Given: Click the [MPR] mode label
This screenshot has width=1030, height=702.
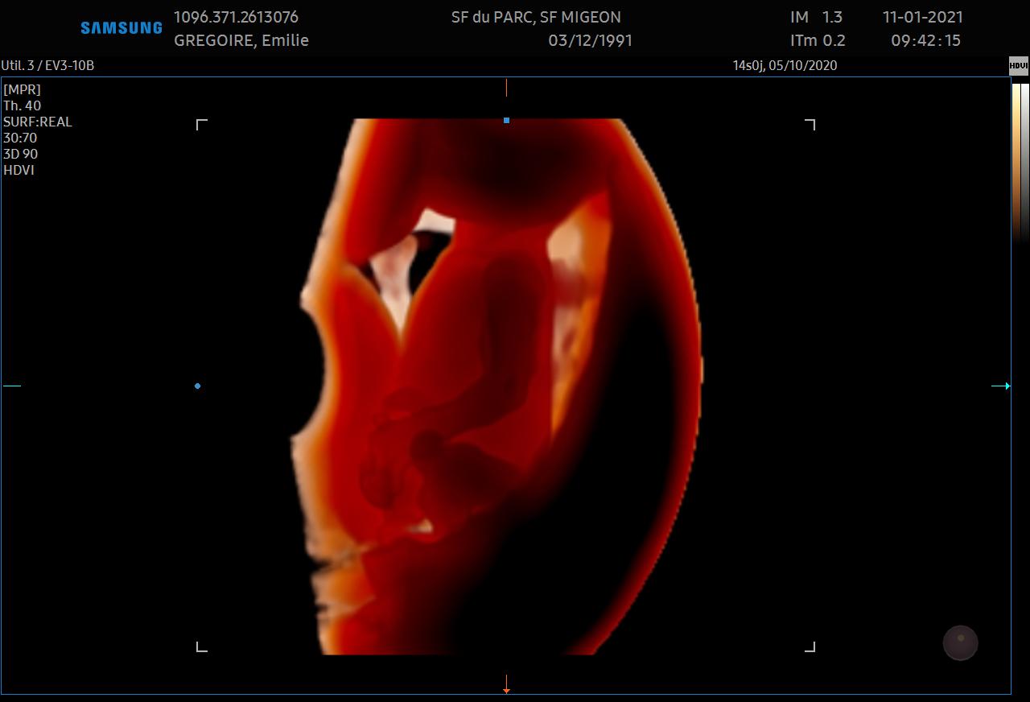Looking at the screenshot, I should click(x=22, y=89).
